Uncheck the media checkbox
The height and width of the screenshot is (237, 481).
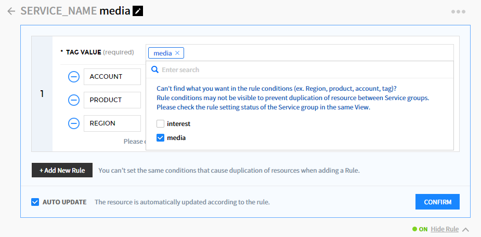coord(161,138)
